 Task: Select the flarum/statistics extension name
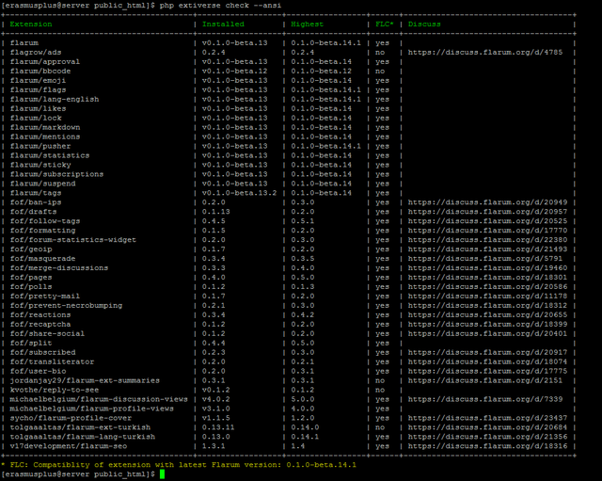click(x=50, y=155)
